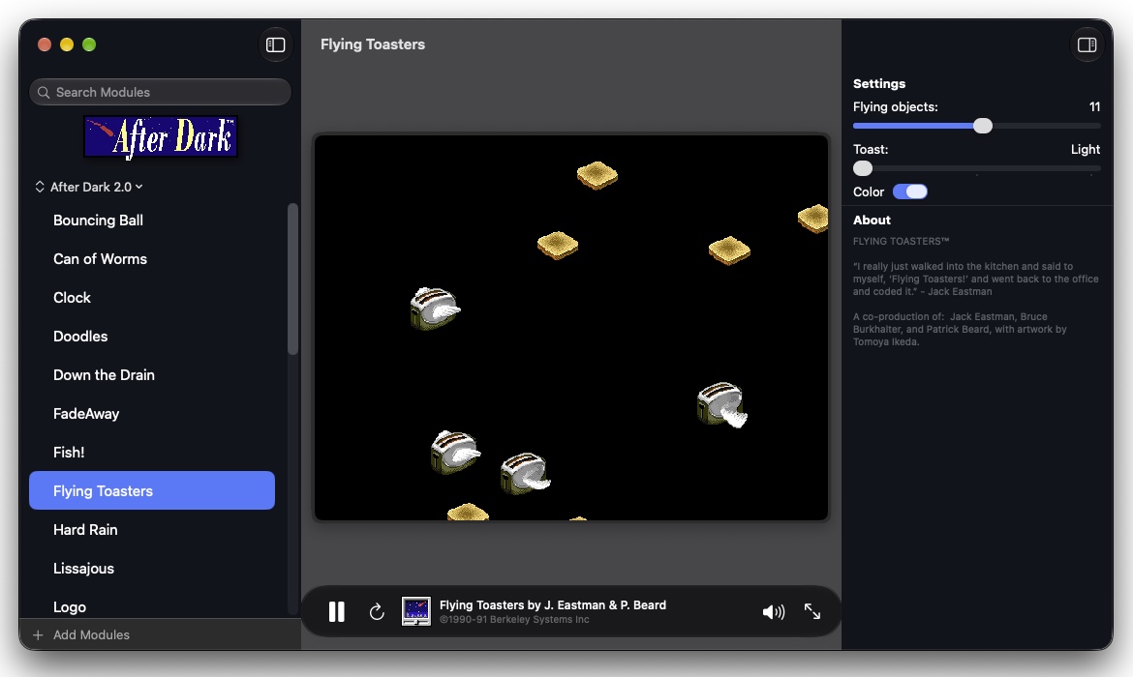This screenshot has width=1133, height=677.
Task: Select the Doodles module
Action: (152, 337)
